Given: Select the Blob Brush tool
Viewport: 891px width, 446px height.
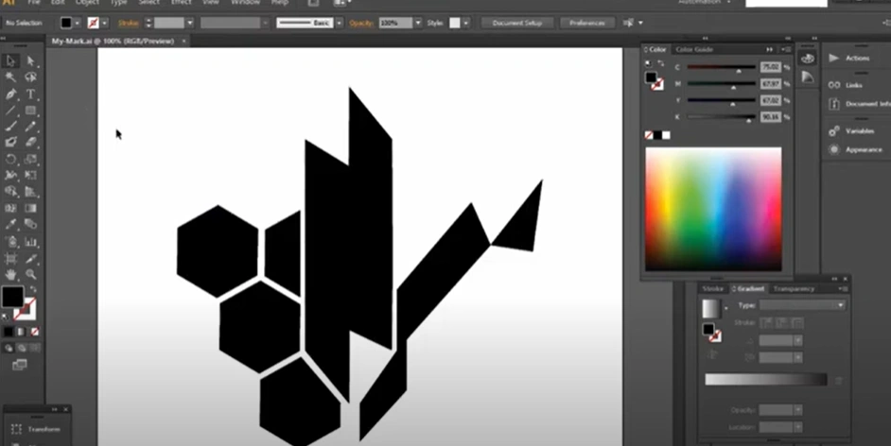Looking at the screenshot, I should pyautogui.click(x=10, y=143).
